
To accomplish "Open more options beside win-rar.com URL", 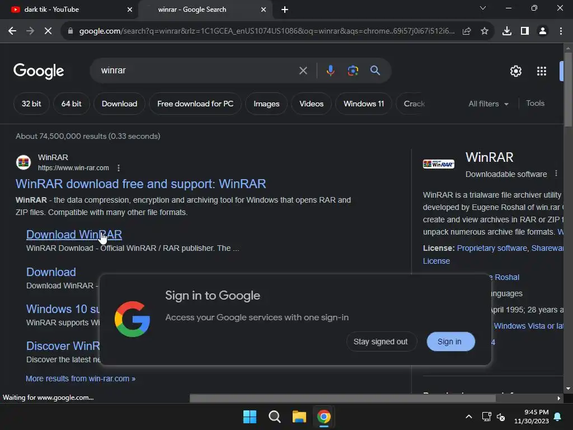I will pos(119,168).
